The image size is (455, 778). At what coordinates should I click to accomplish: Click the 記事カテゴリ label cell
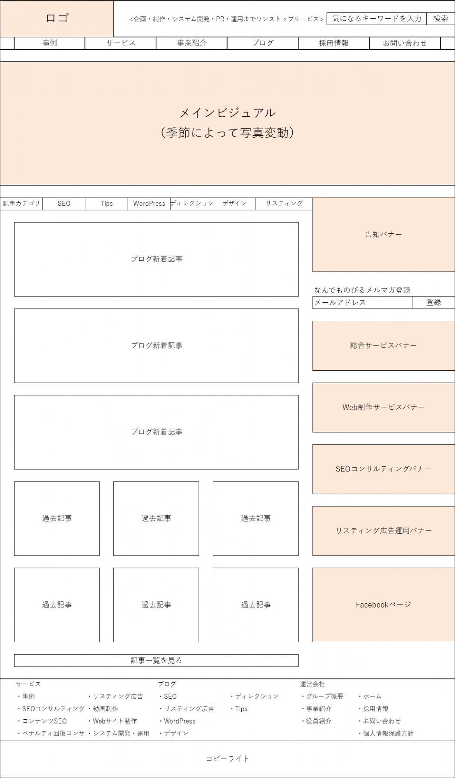(21, 203)
